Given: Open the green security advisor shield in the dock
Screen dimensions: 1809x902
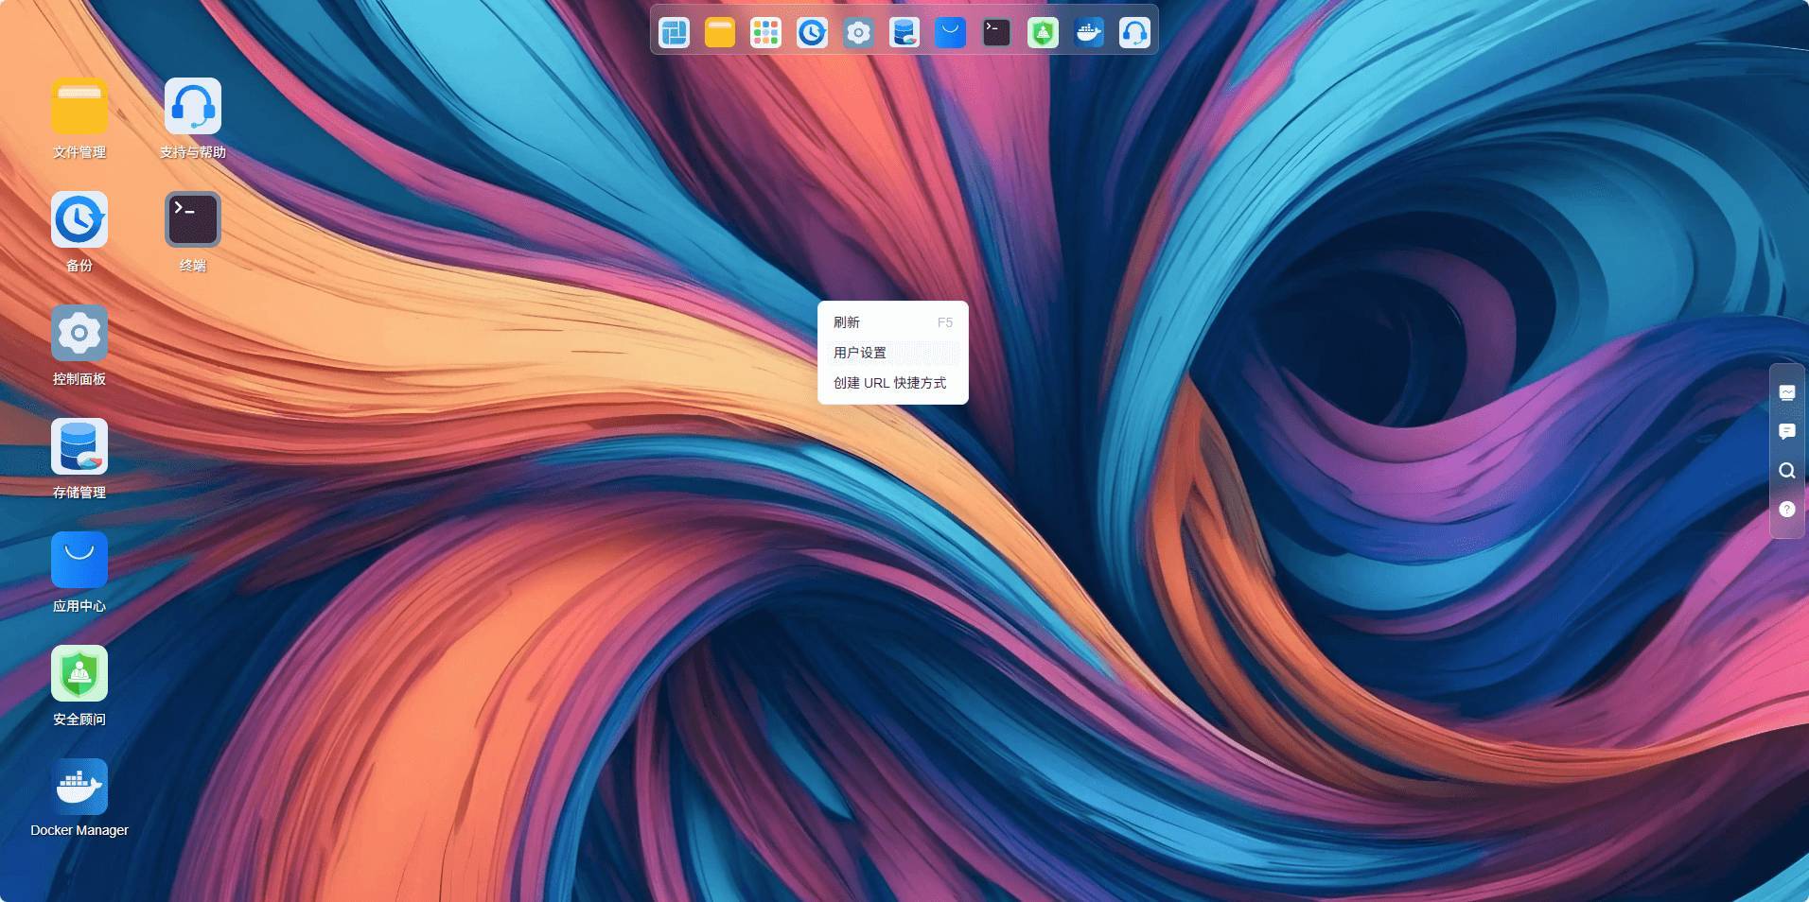Looking at the screenshot, I should (1043, 33).
